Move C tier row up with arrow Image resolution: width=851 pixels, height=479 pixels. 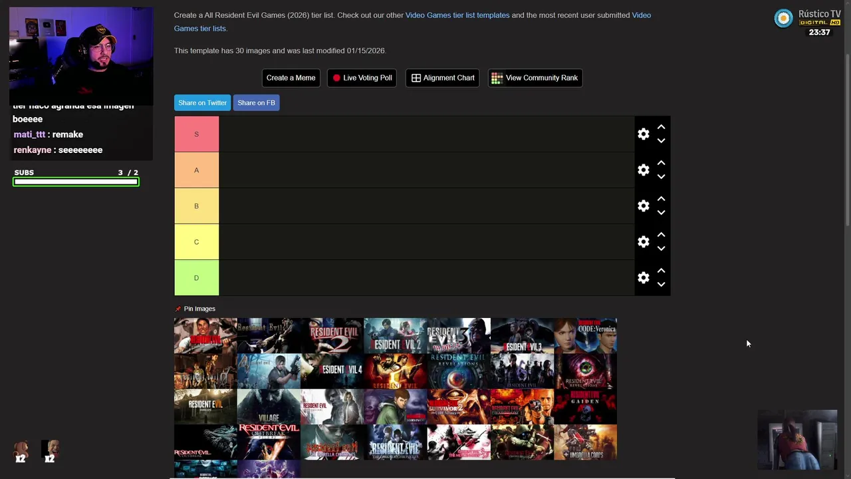[661, 234]
